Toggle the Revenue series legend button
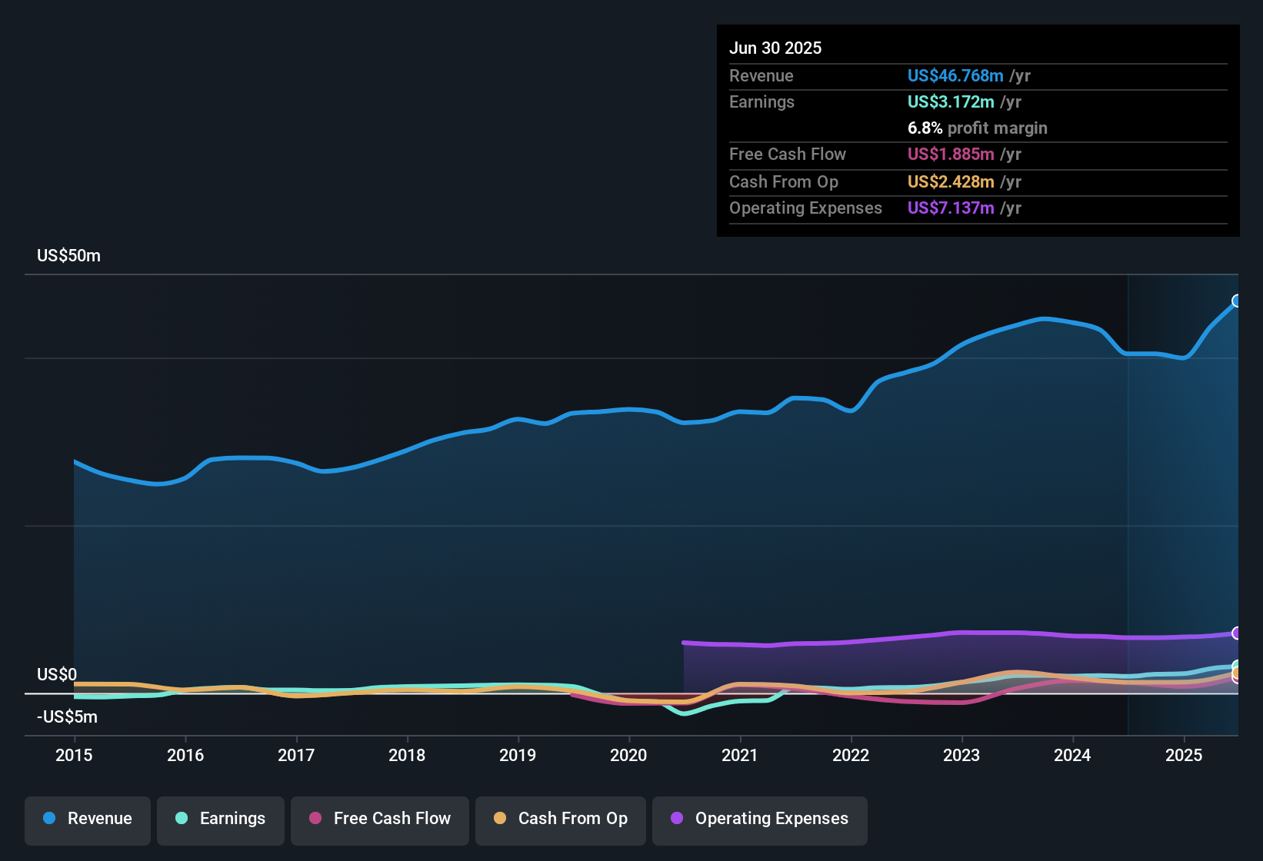The image size is (1263, 861). 88,820
